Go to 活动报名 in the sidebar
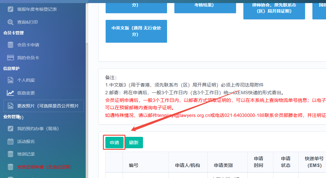The width and height of the screenshot is (326, 178). click(x=26, y=141)
